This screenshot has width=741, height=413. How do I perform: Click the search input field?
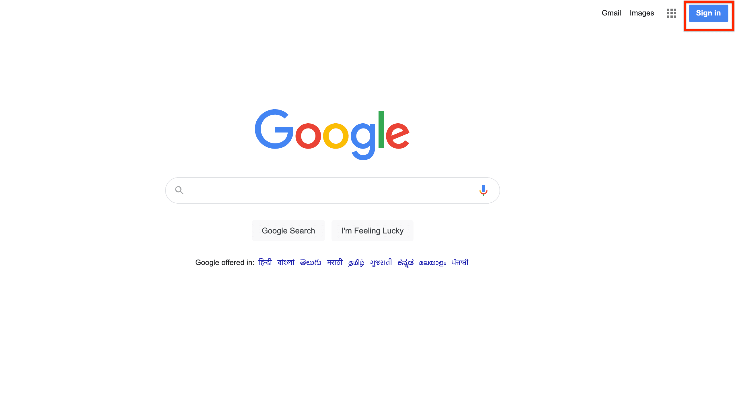click(x=332, y=190)
